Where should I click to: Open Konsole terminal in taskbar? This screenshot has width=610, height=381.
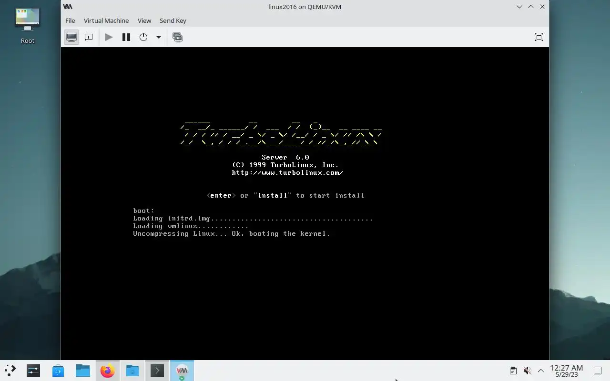tap(157, 371)
